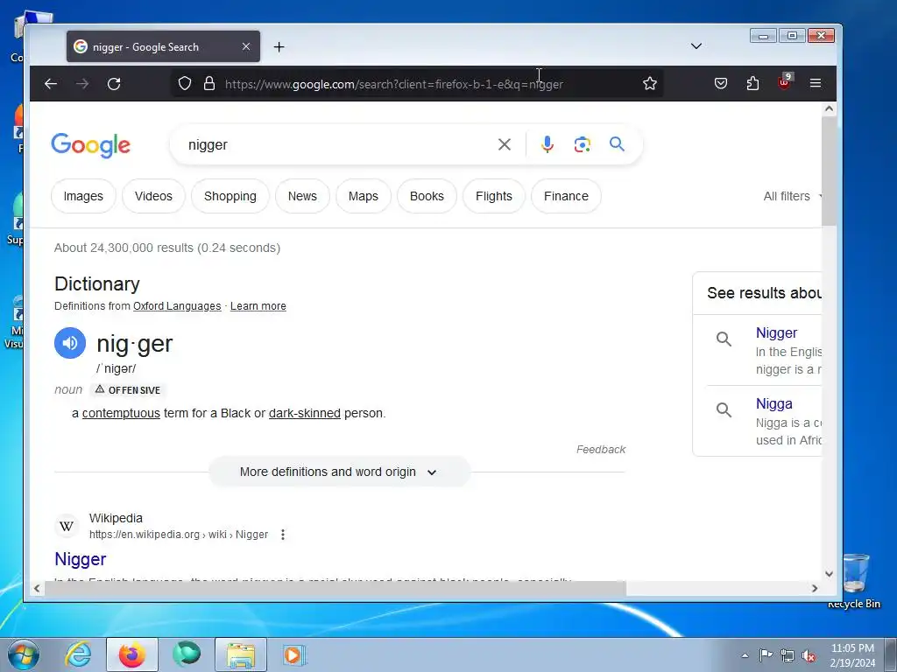Select the Shopping filter tab
Image resolution: width=897 pixels, height=672 pixels.
pos(230,196)
